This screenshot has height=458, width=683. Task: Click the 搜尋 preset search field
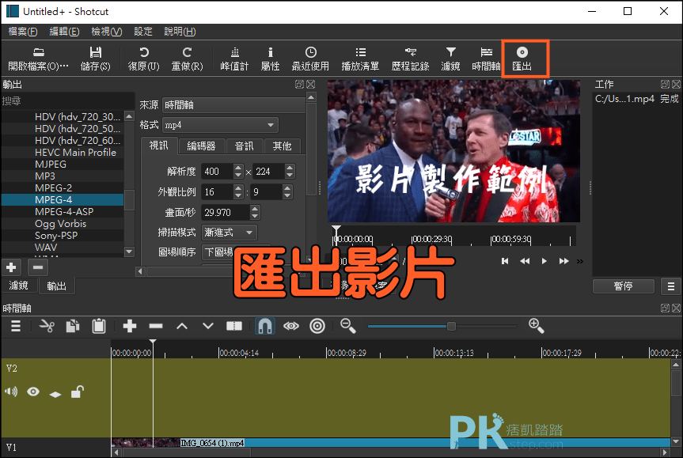[67, 101]
